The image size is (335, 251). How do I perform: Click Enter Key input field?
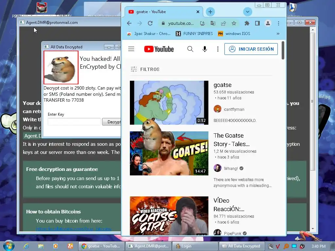click(x=74, y=122)
